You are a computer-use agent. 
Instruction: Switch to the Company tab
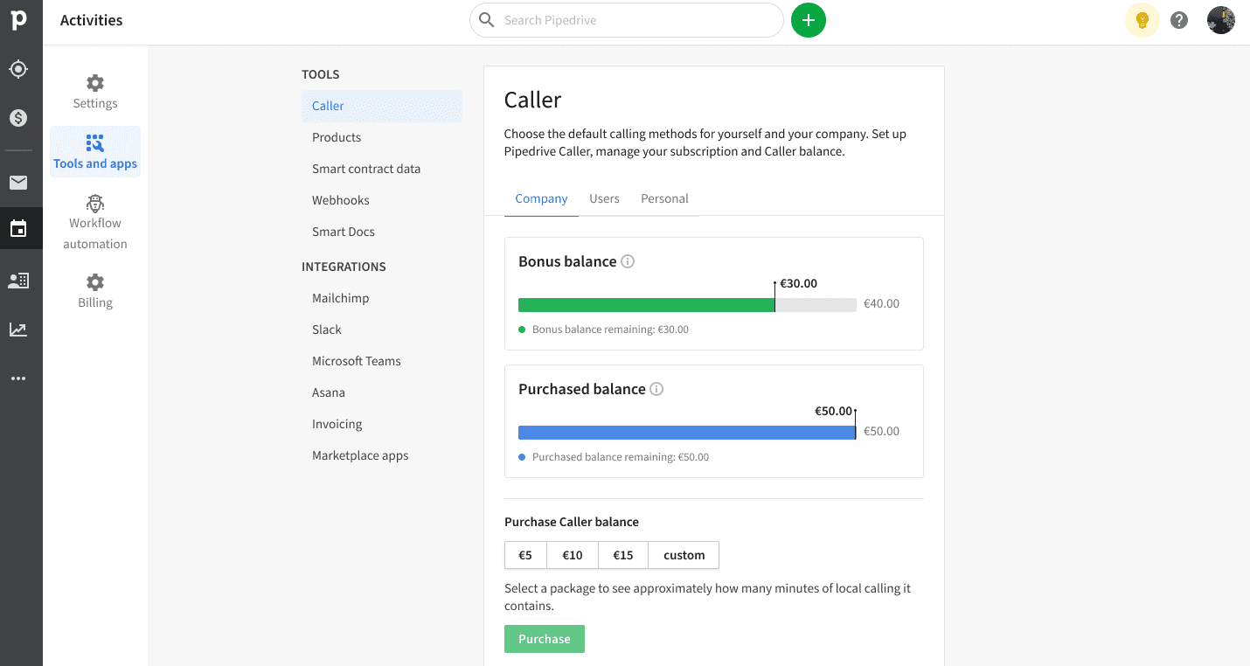pos(541,198)
